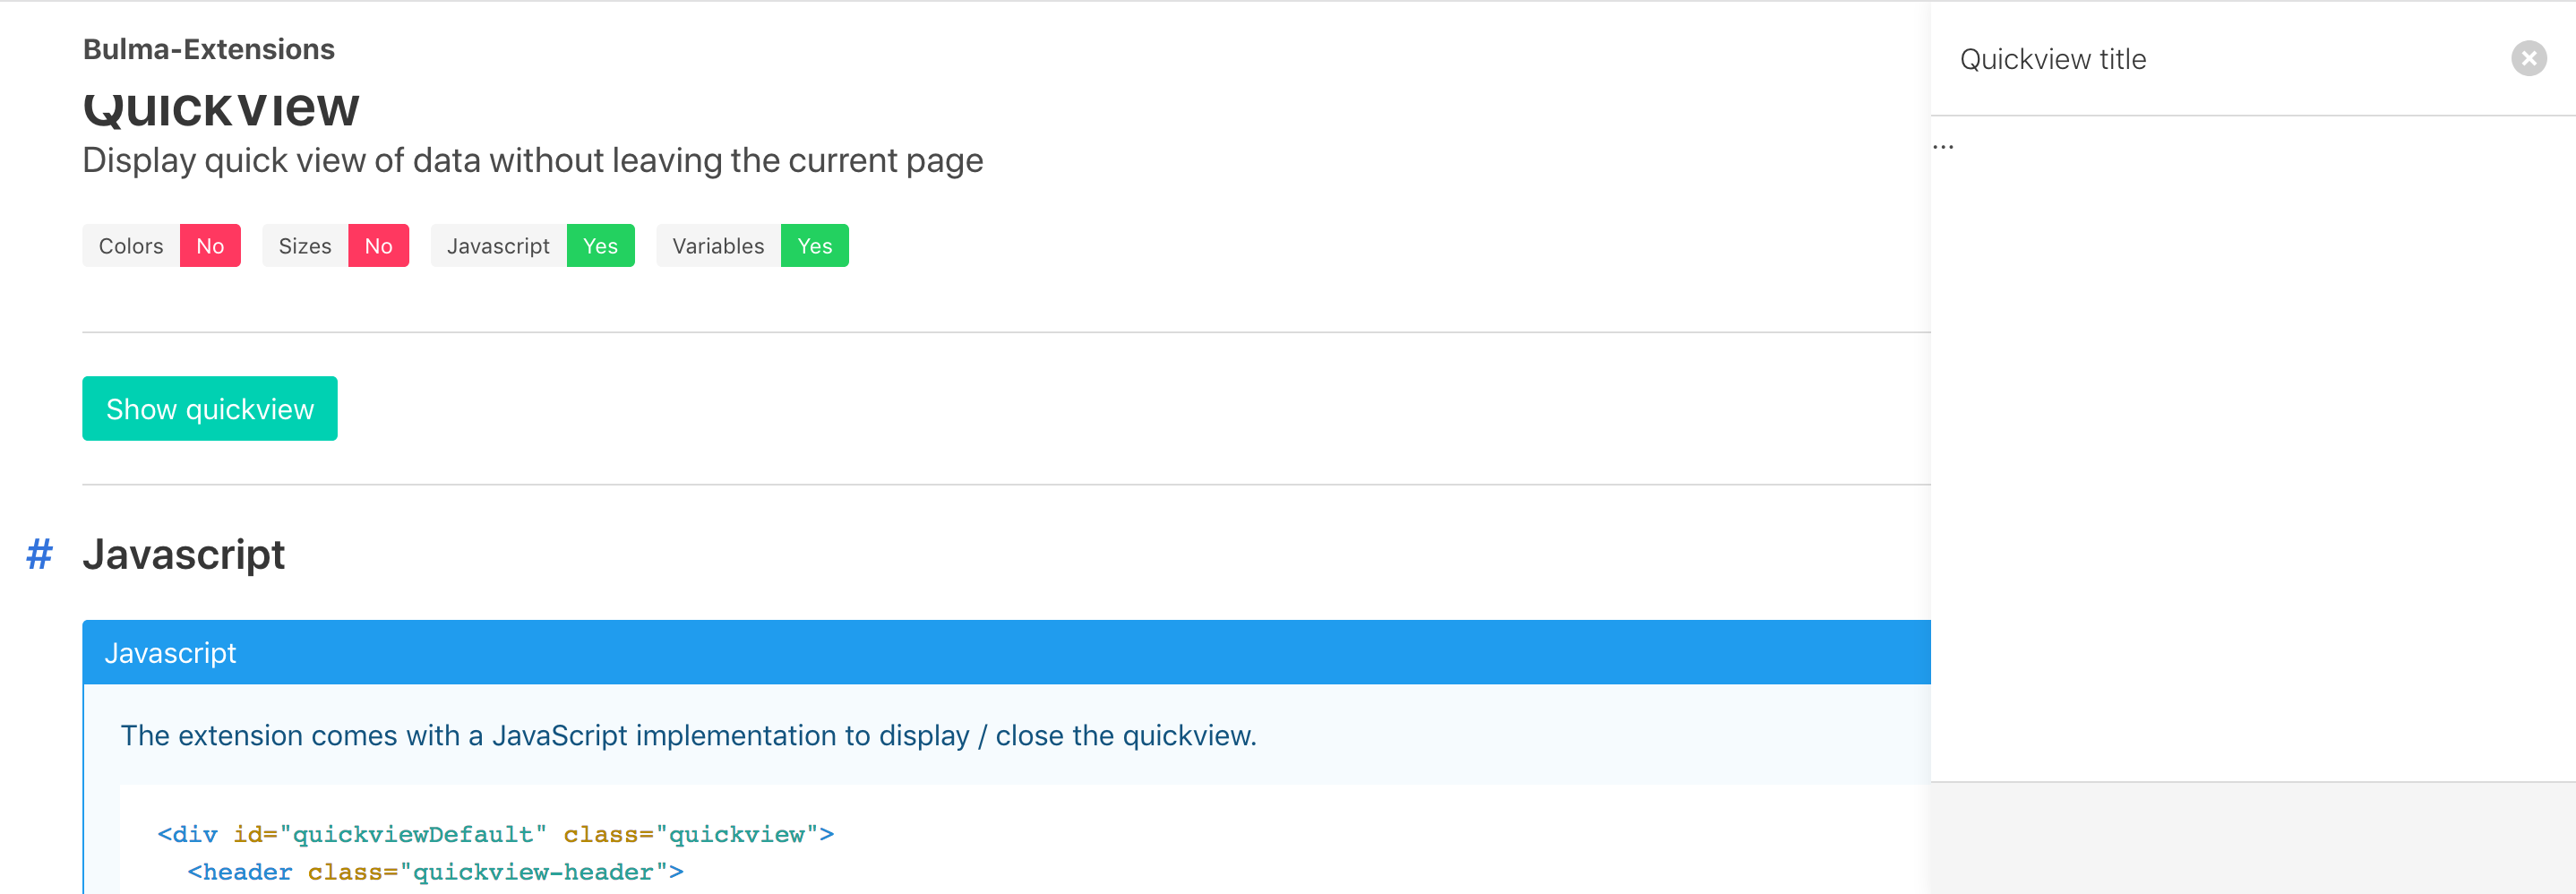The width and height of the screenshot is (2576, 894).
Task: Click the green Yes tag beside Variables
Action: point(814,246)
